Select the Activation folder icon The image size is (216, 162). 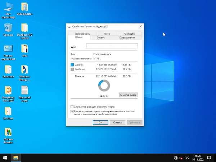click(8, 72)
